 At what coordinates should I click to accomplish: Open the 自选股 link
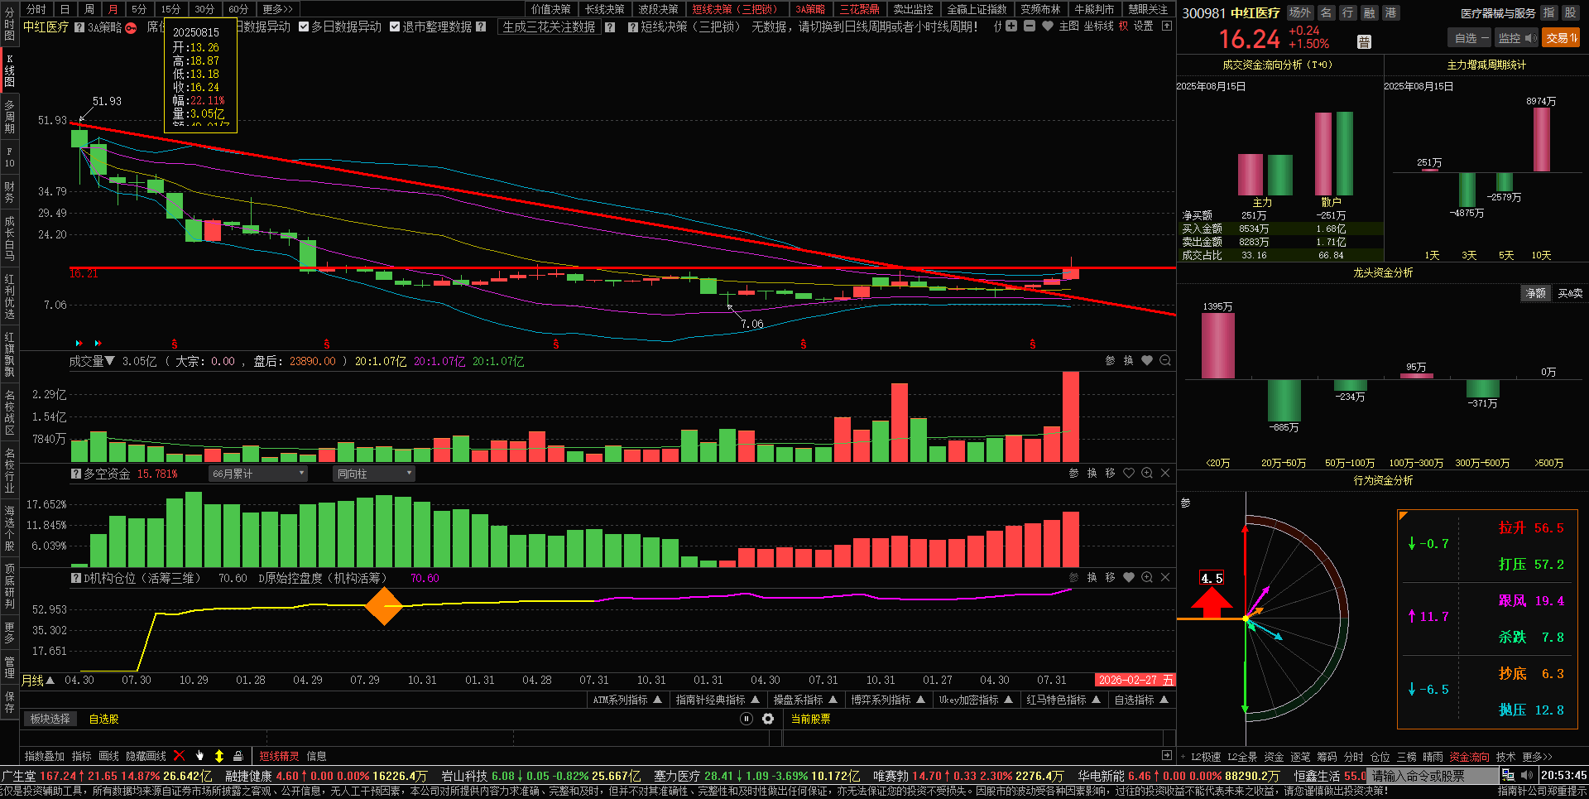[x=104, y=719]
